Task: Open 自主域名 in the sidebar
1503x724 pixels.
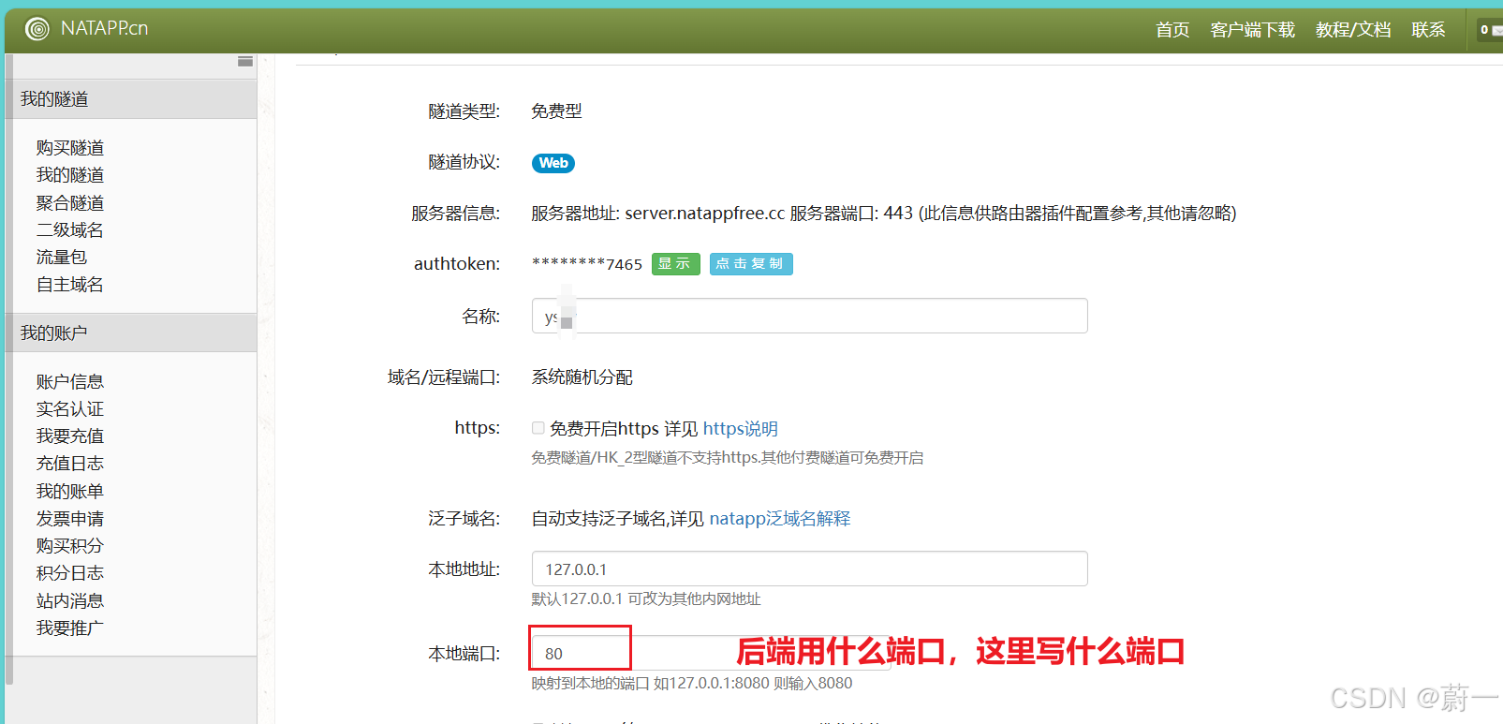Action: (70, 285)
